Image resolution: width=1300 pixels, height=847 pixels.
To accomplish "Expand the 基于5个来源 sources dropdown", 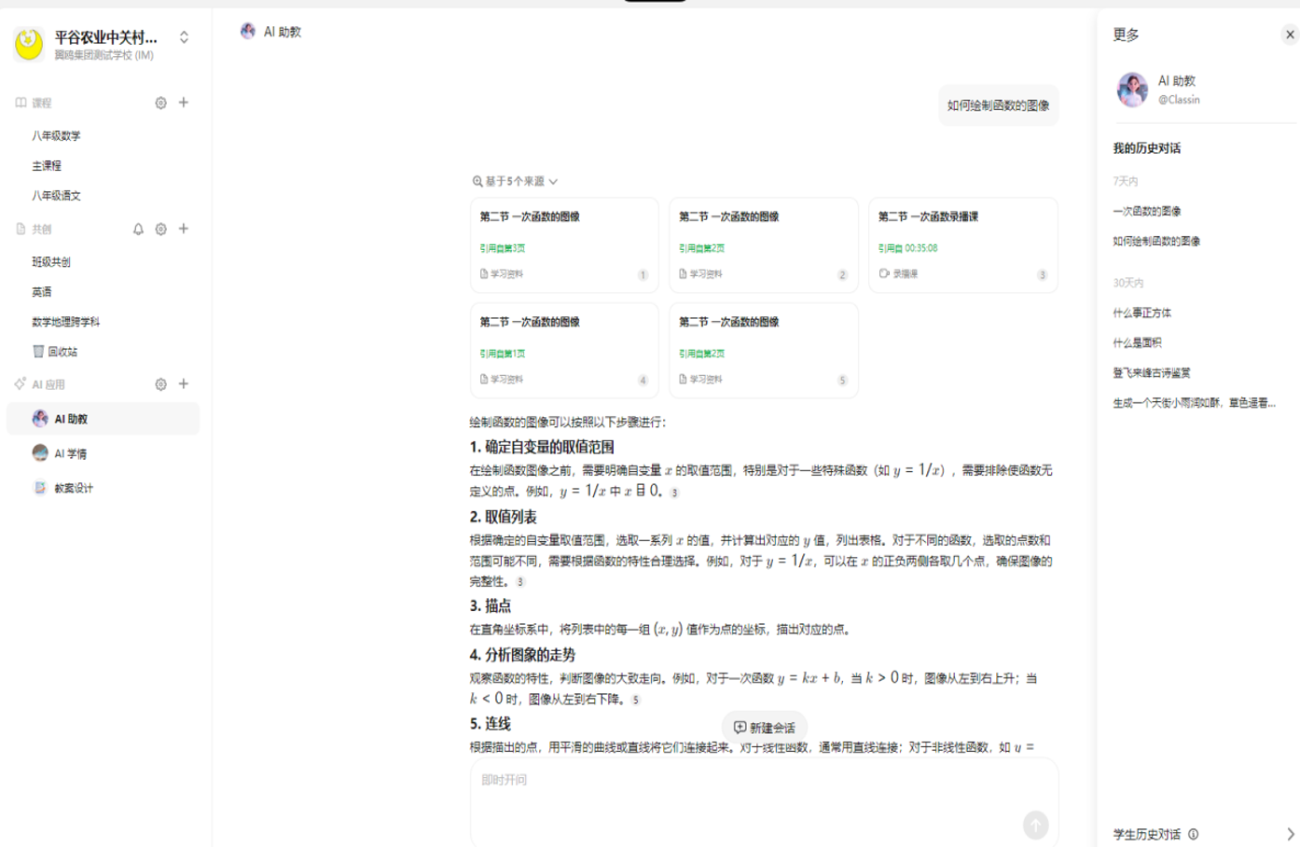I will 515,181.
